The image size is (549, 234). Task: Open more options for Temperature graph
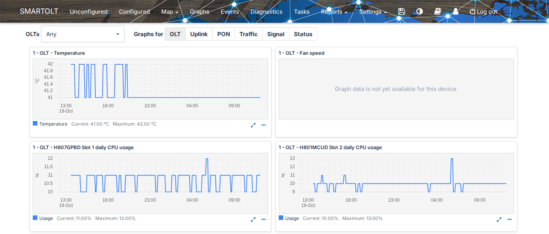tap(263, 125)
